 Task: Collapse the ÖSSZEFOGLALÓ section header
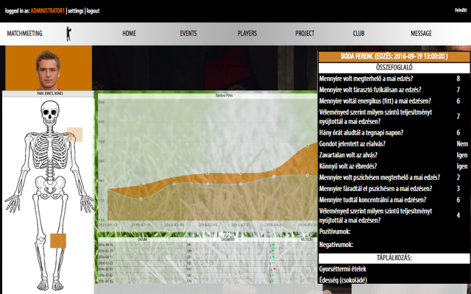[x=394, y=67]
